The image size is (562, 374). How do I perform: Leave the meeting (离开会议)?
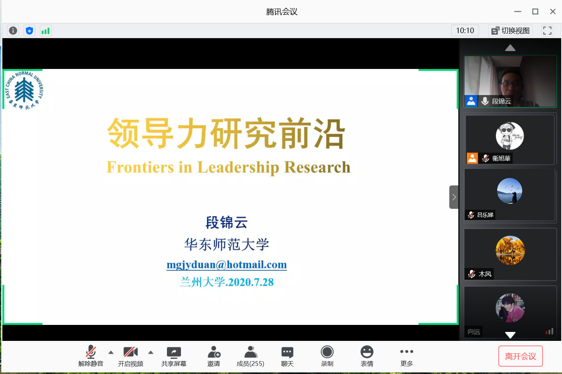click(520, 356)
